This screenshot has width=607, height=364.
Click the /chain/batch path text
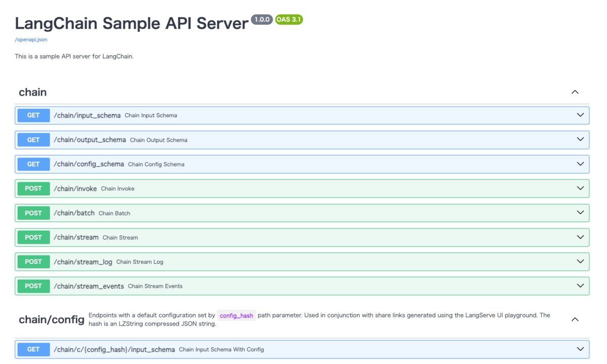(x=74, y=213)
